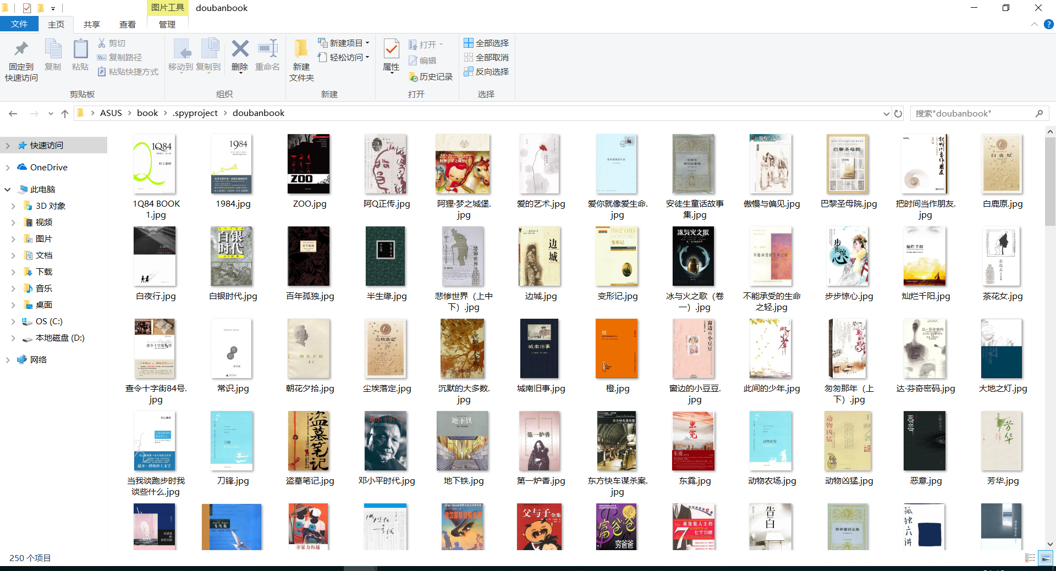Click .spyproject in the address breadcrumb
1056x571 pixels.
pos(195,113)
